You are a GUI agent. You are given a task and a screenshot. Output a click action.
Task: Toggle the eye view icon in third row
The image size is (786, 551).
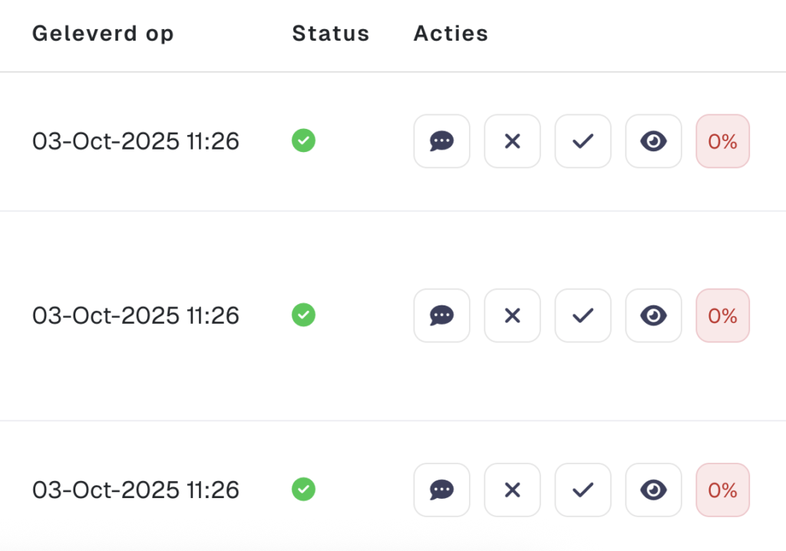point(653,490)
